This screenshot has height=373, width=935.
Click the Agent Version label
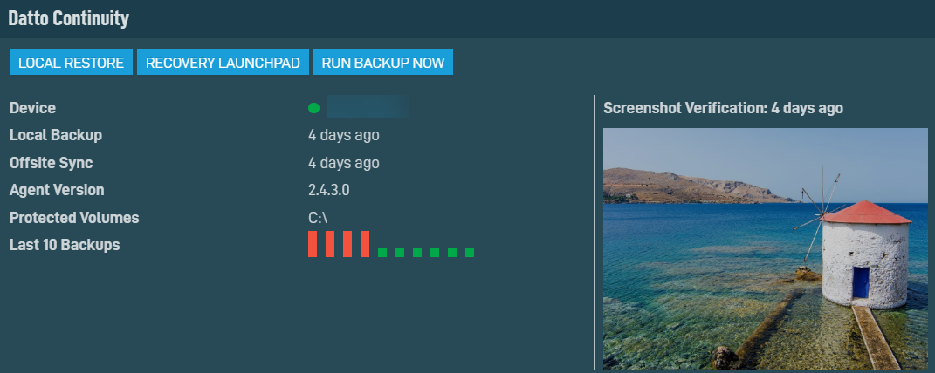tap(58, 190)
